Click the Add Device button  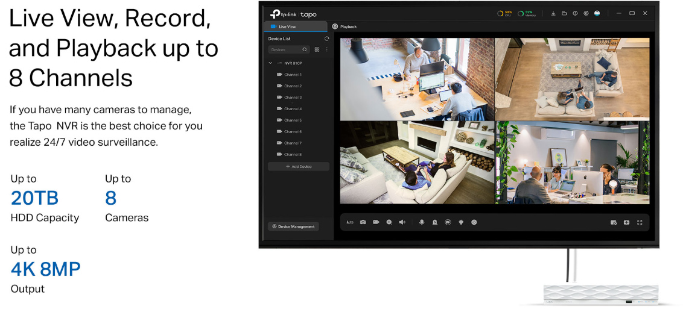point(299,167)
